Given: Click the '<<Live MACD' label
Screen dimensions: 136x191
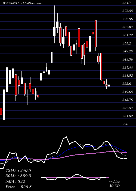Looking at the screenshot, I should click(115, 184).
